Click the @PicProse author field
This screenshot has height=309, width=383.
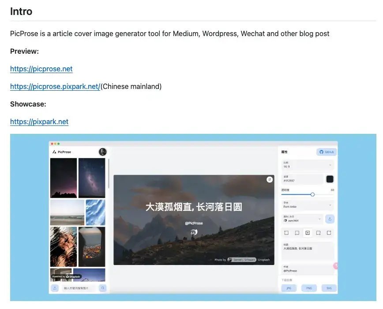click(x=308, y=269)
